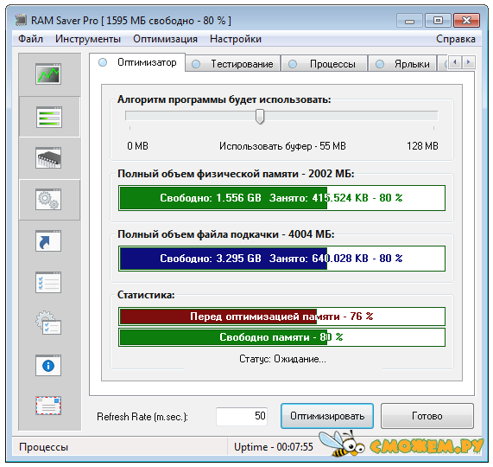
Task: Click the blue arrow shortcuts sidebar icon
Action: point(48,241)
